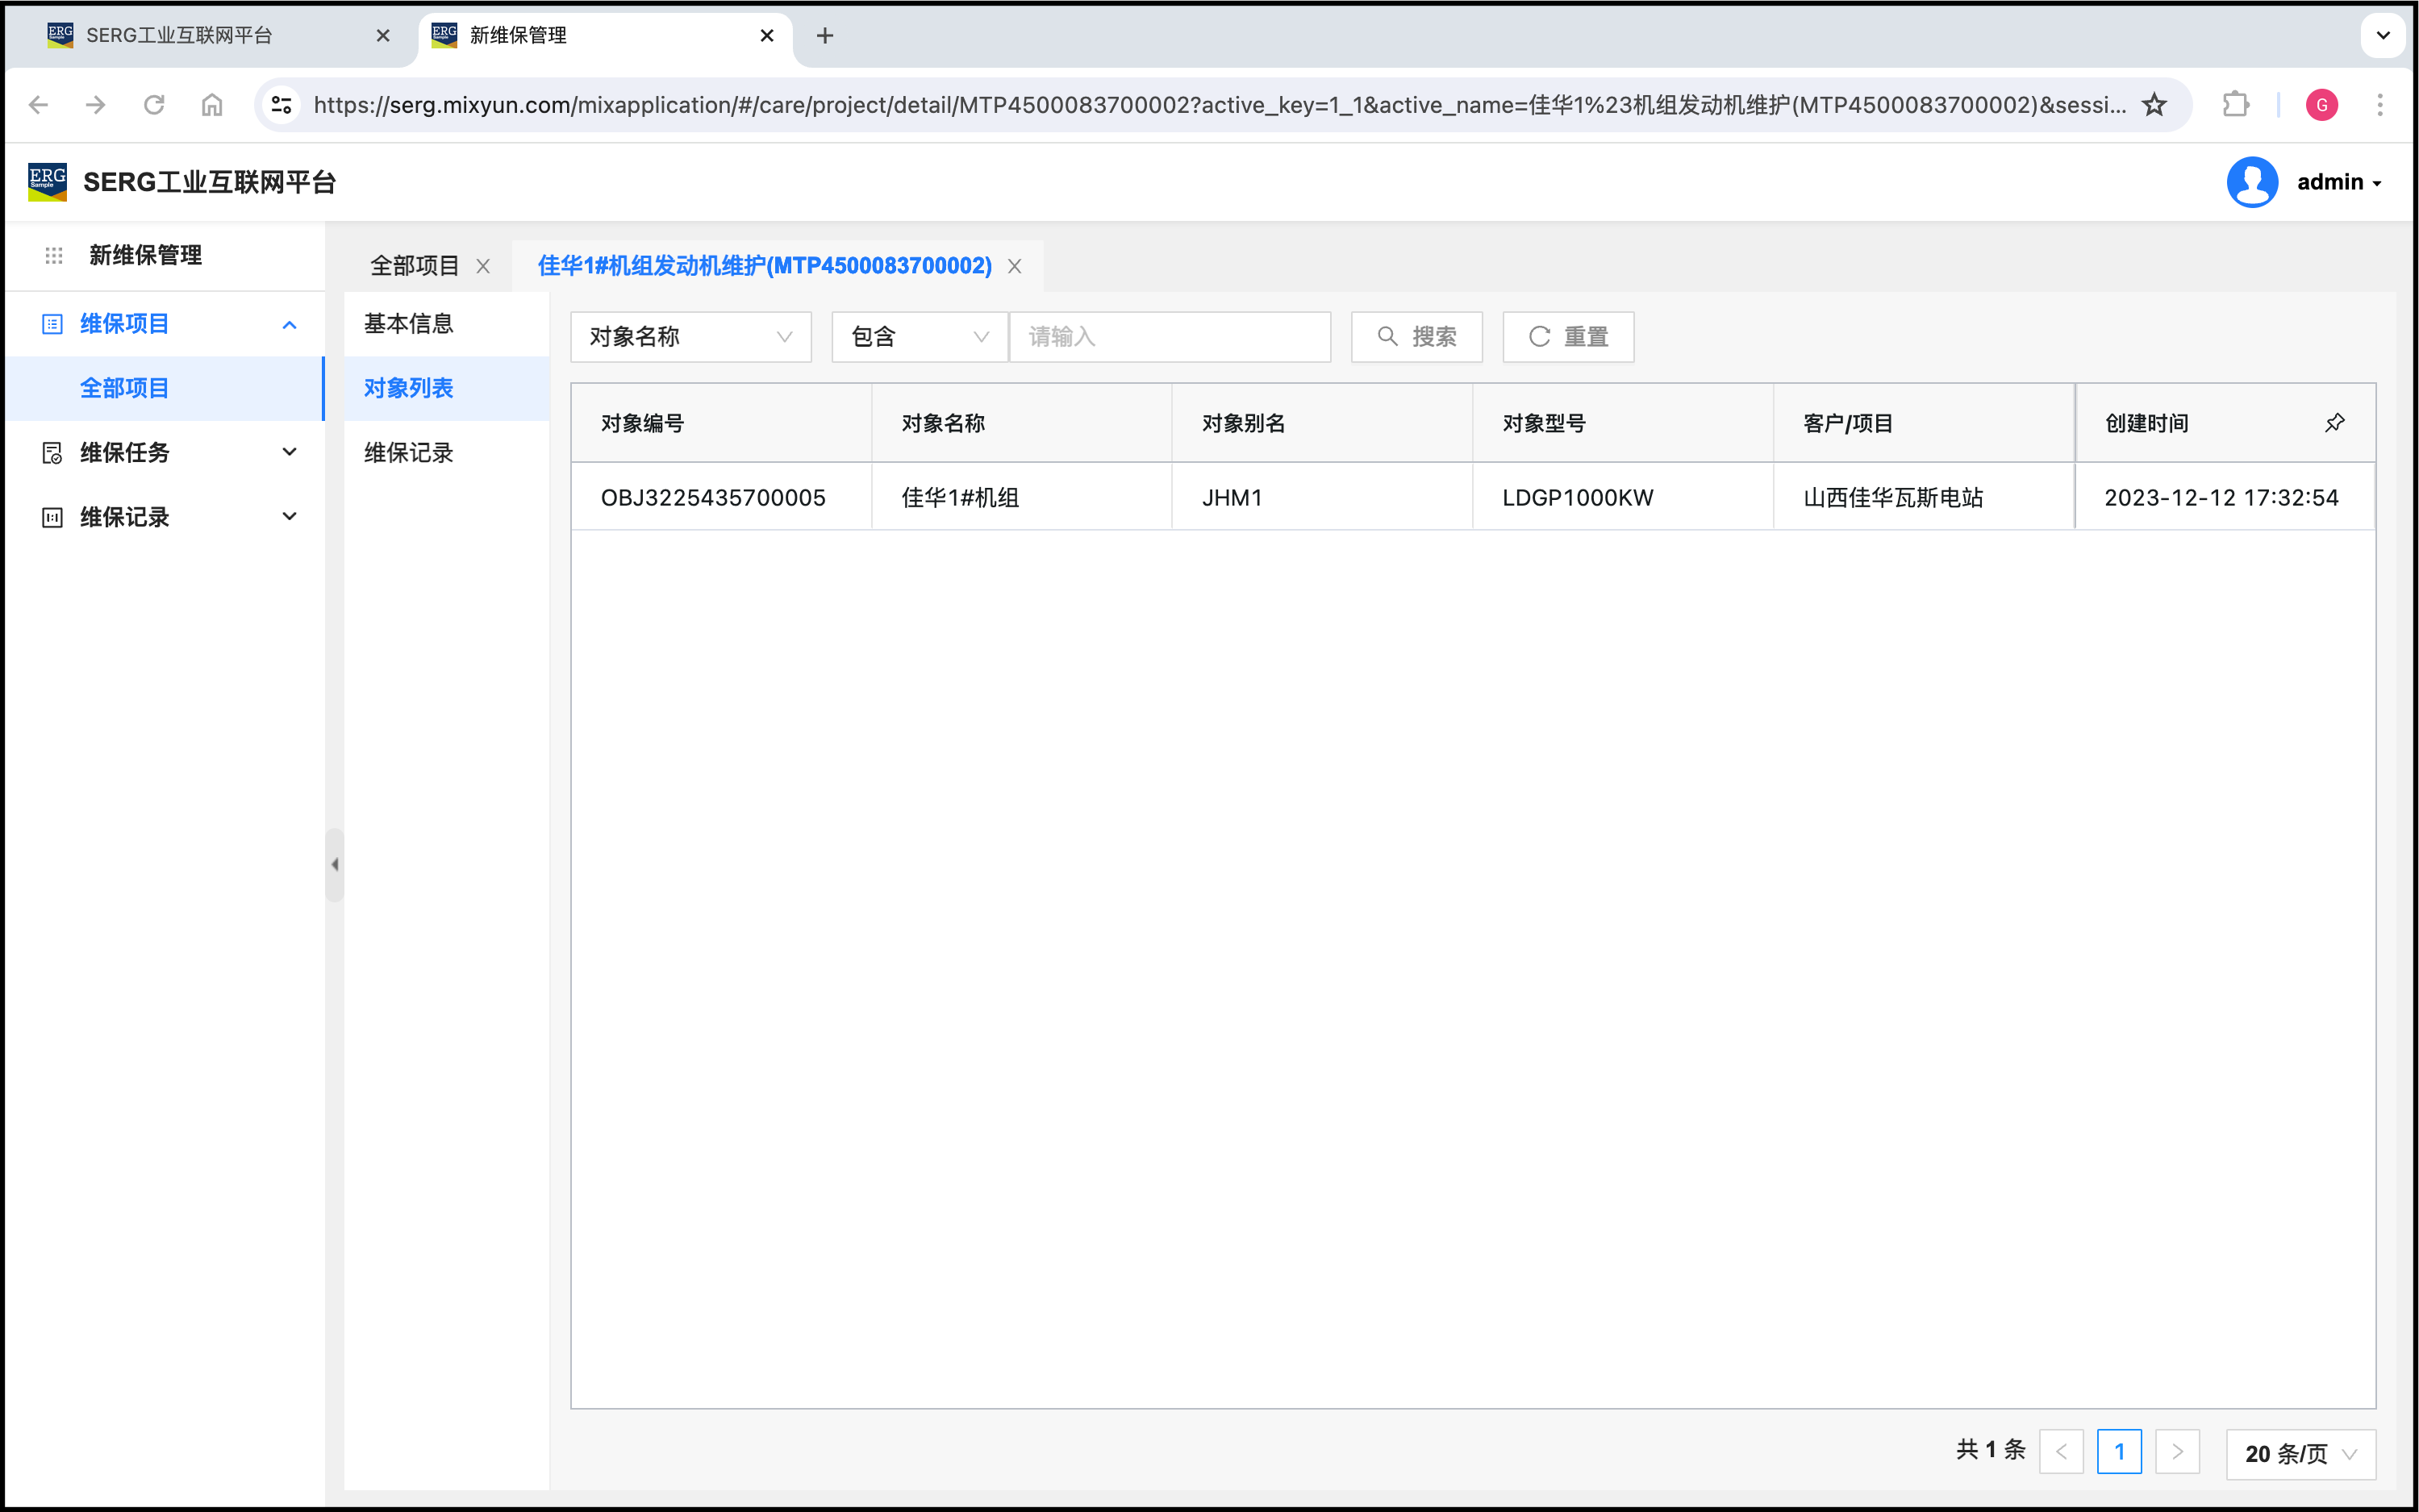
Task: Click the grid menu icon beside 新维保管理
Action: (x=54, y=256)
